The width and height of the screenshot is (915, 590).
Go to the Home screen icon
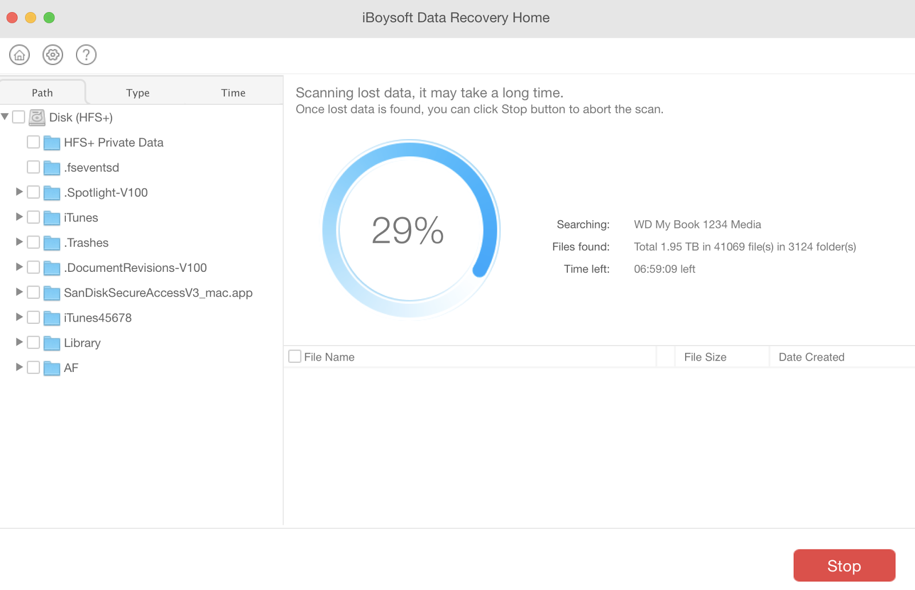click(19, 55)
